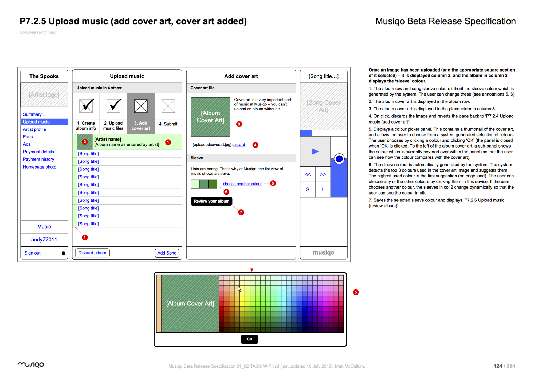
Task: Pick a colour from the colour grid
Action: [281, 304]
